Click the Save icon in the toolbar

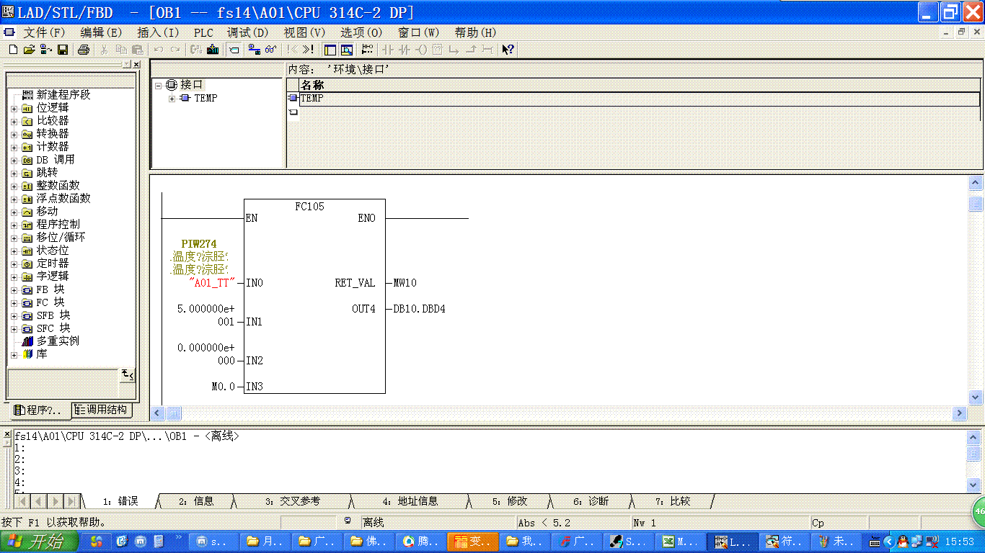pyautogui.click(x=63, y=50)
